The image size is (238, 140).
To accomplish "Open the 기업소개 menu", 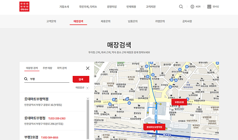I will pos(64,7).
